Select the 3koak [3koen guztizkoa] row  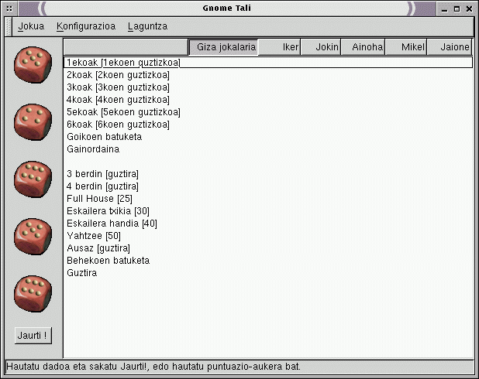point(268,87)
